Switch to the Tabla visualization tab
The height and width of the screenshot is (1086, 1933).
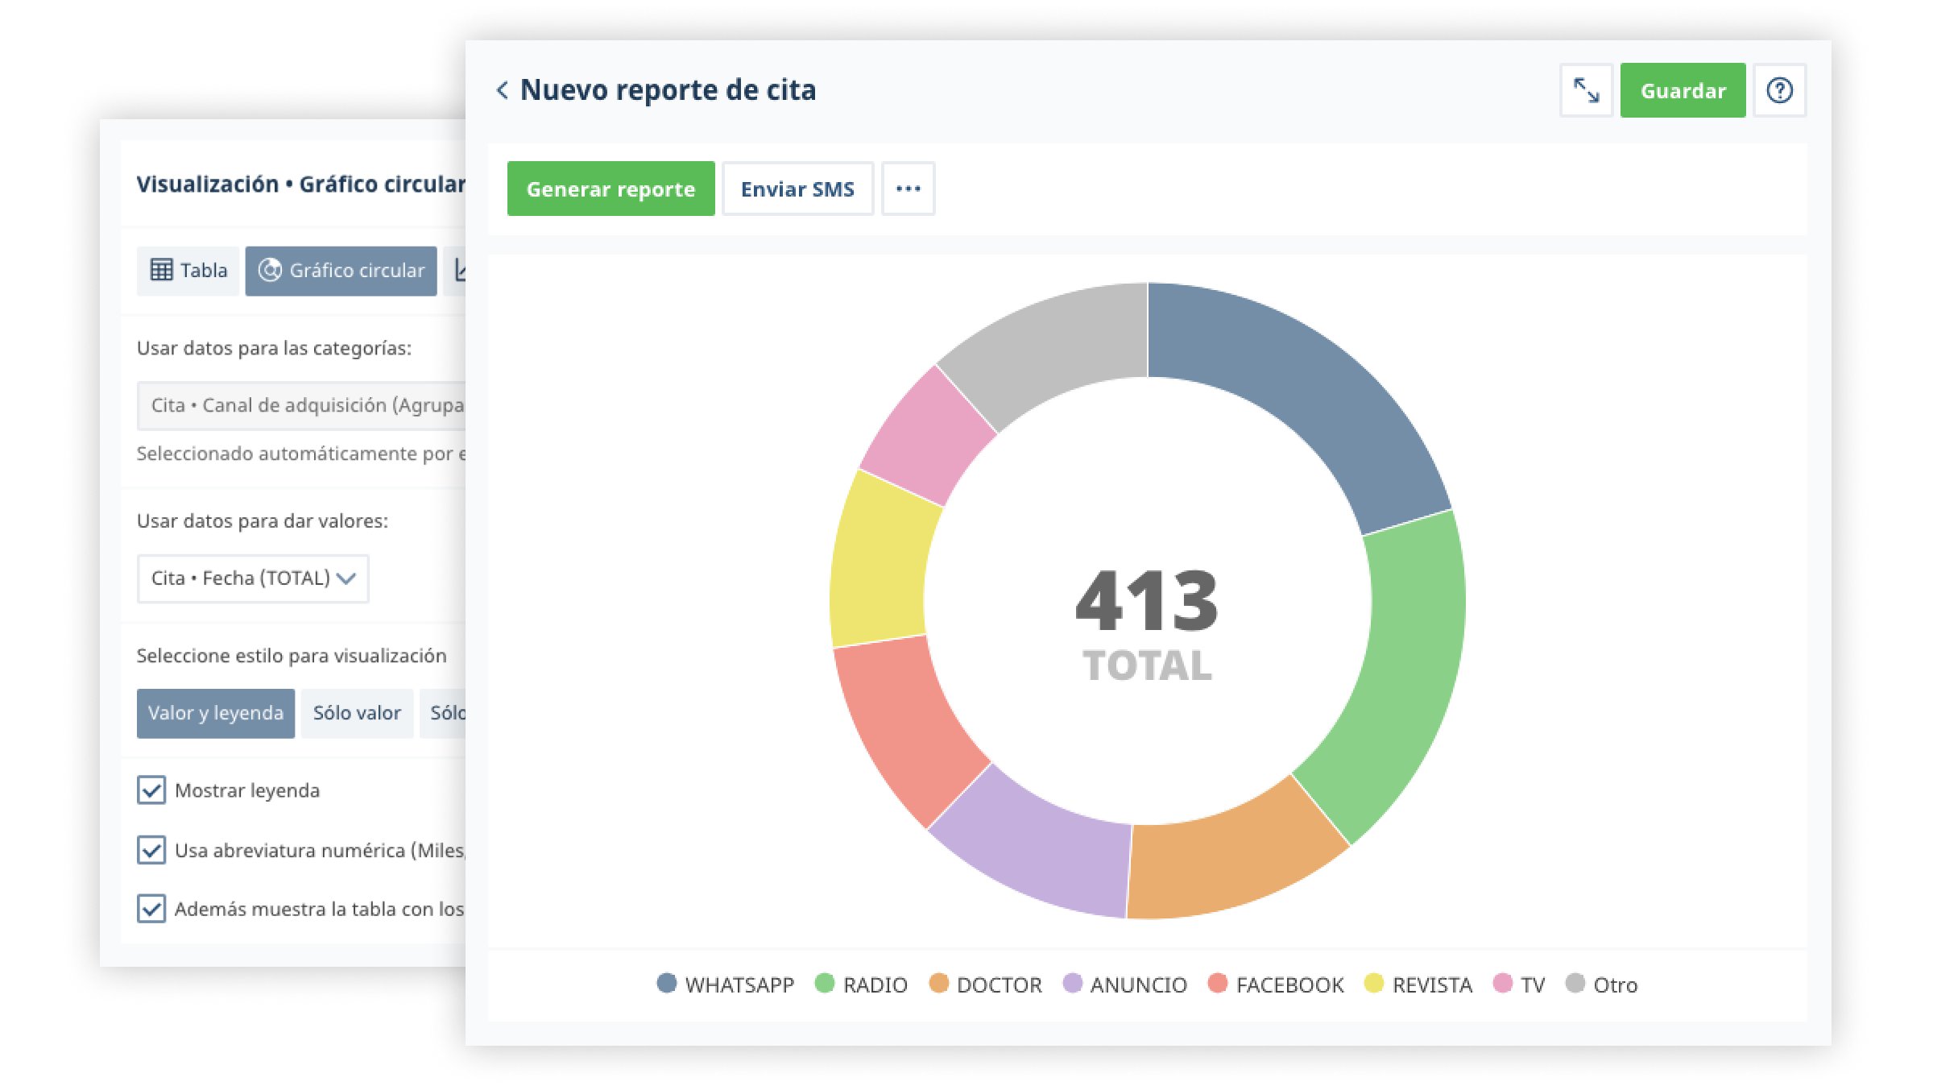click(x=188, y=271)
